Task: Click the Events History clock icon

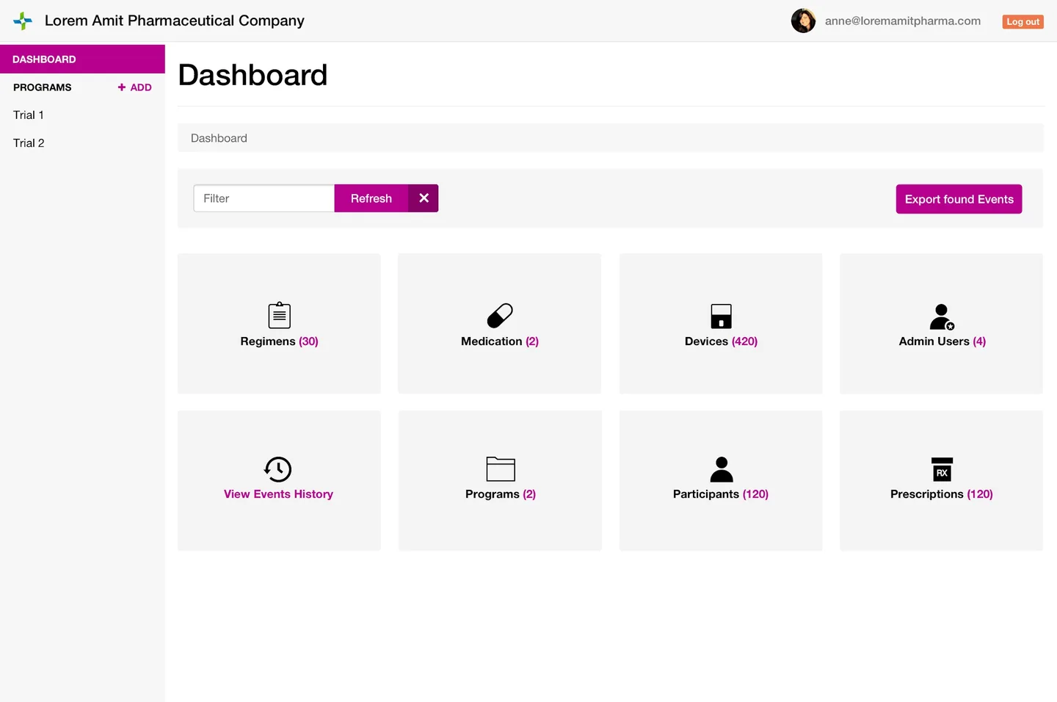Action: click(x=277, y=468)
